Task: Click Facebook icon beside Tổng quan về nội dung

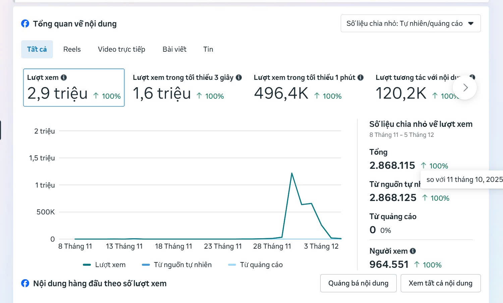Action: (x=25, y=23)
